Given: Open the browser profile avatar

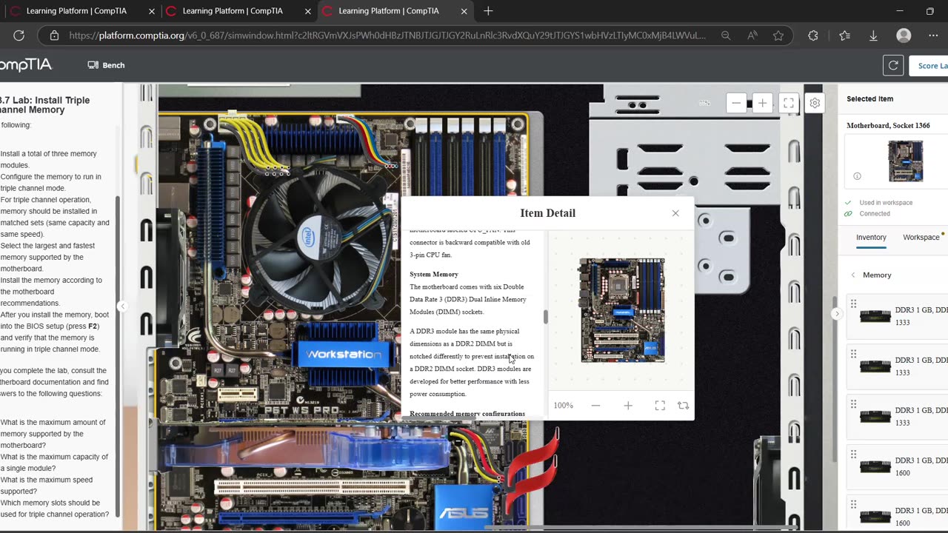Looking at the screenshot, I should pos(904,36).
